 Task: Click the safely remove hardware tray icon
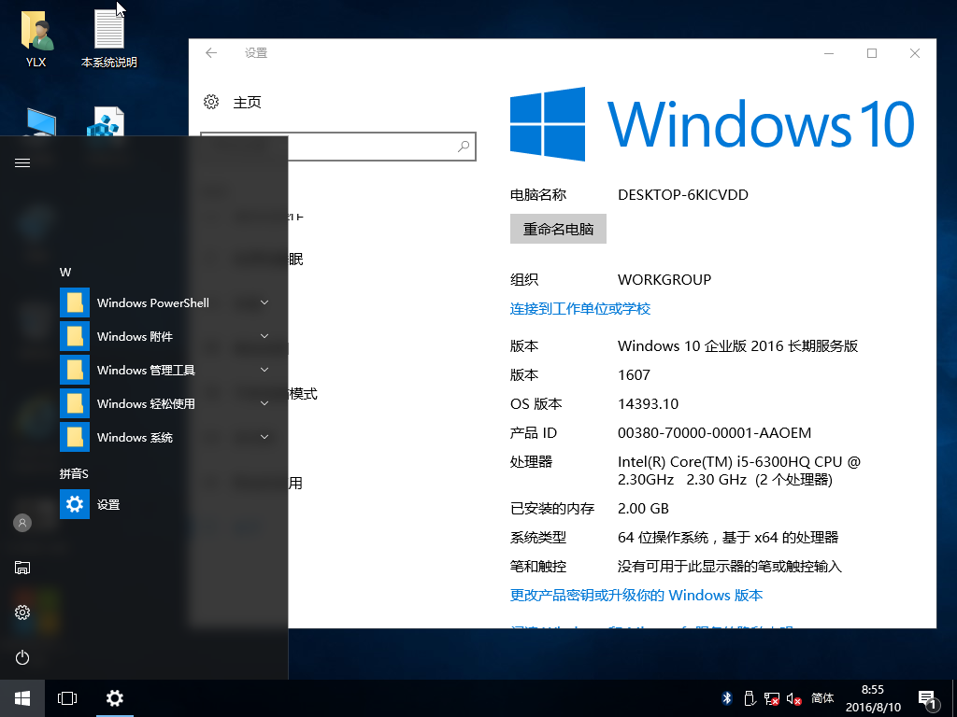(x=749, y=697)
